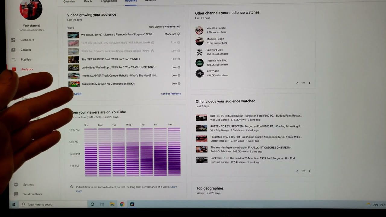386x217 pixels.
Task: Click Vice Grip Garage channel avatar
Action: click(x=199, y=30)
